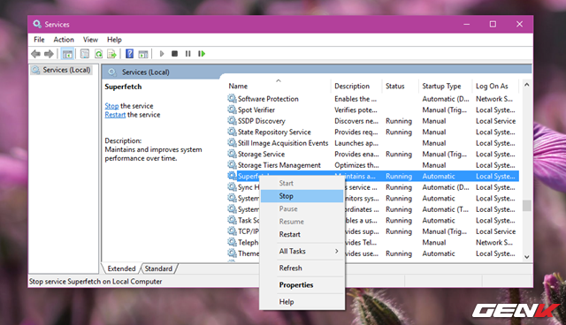Screen dimensions: 566x325
Task: Open the File menu
Action: coord(39,40)
